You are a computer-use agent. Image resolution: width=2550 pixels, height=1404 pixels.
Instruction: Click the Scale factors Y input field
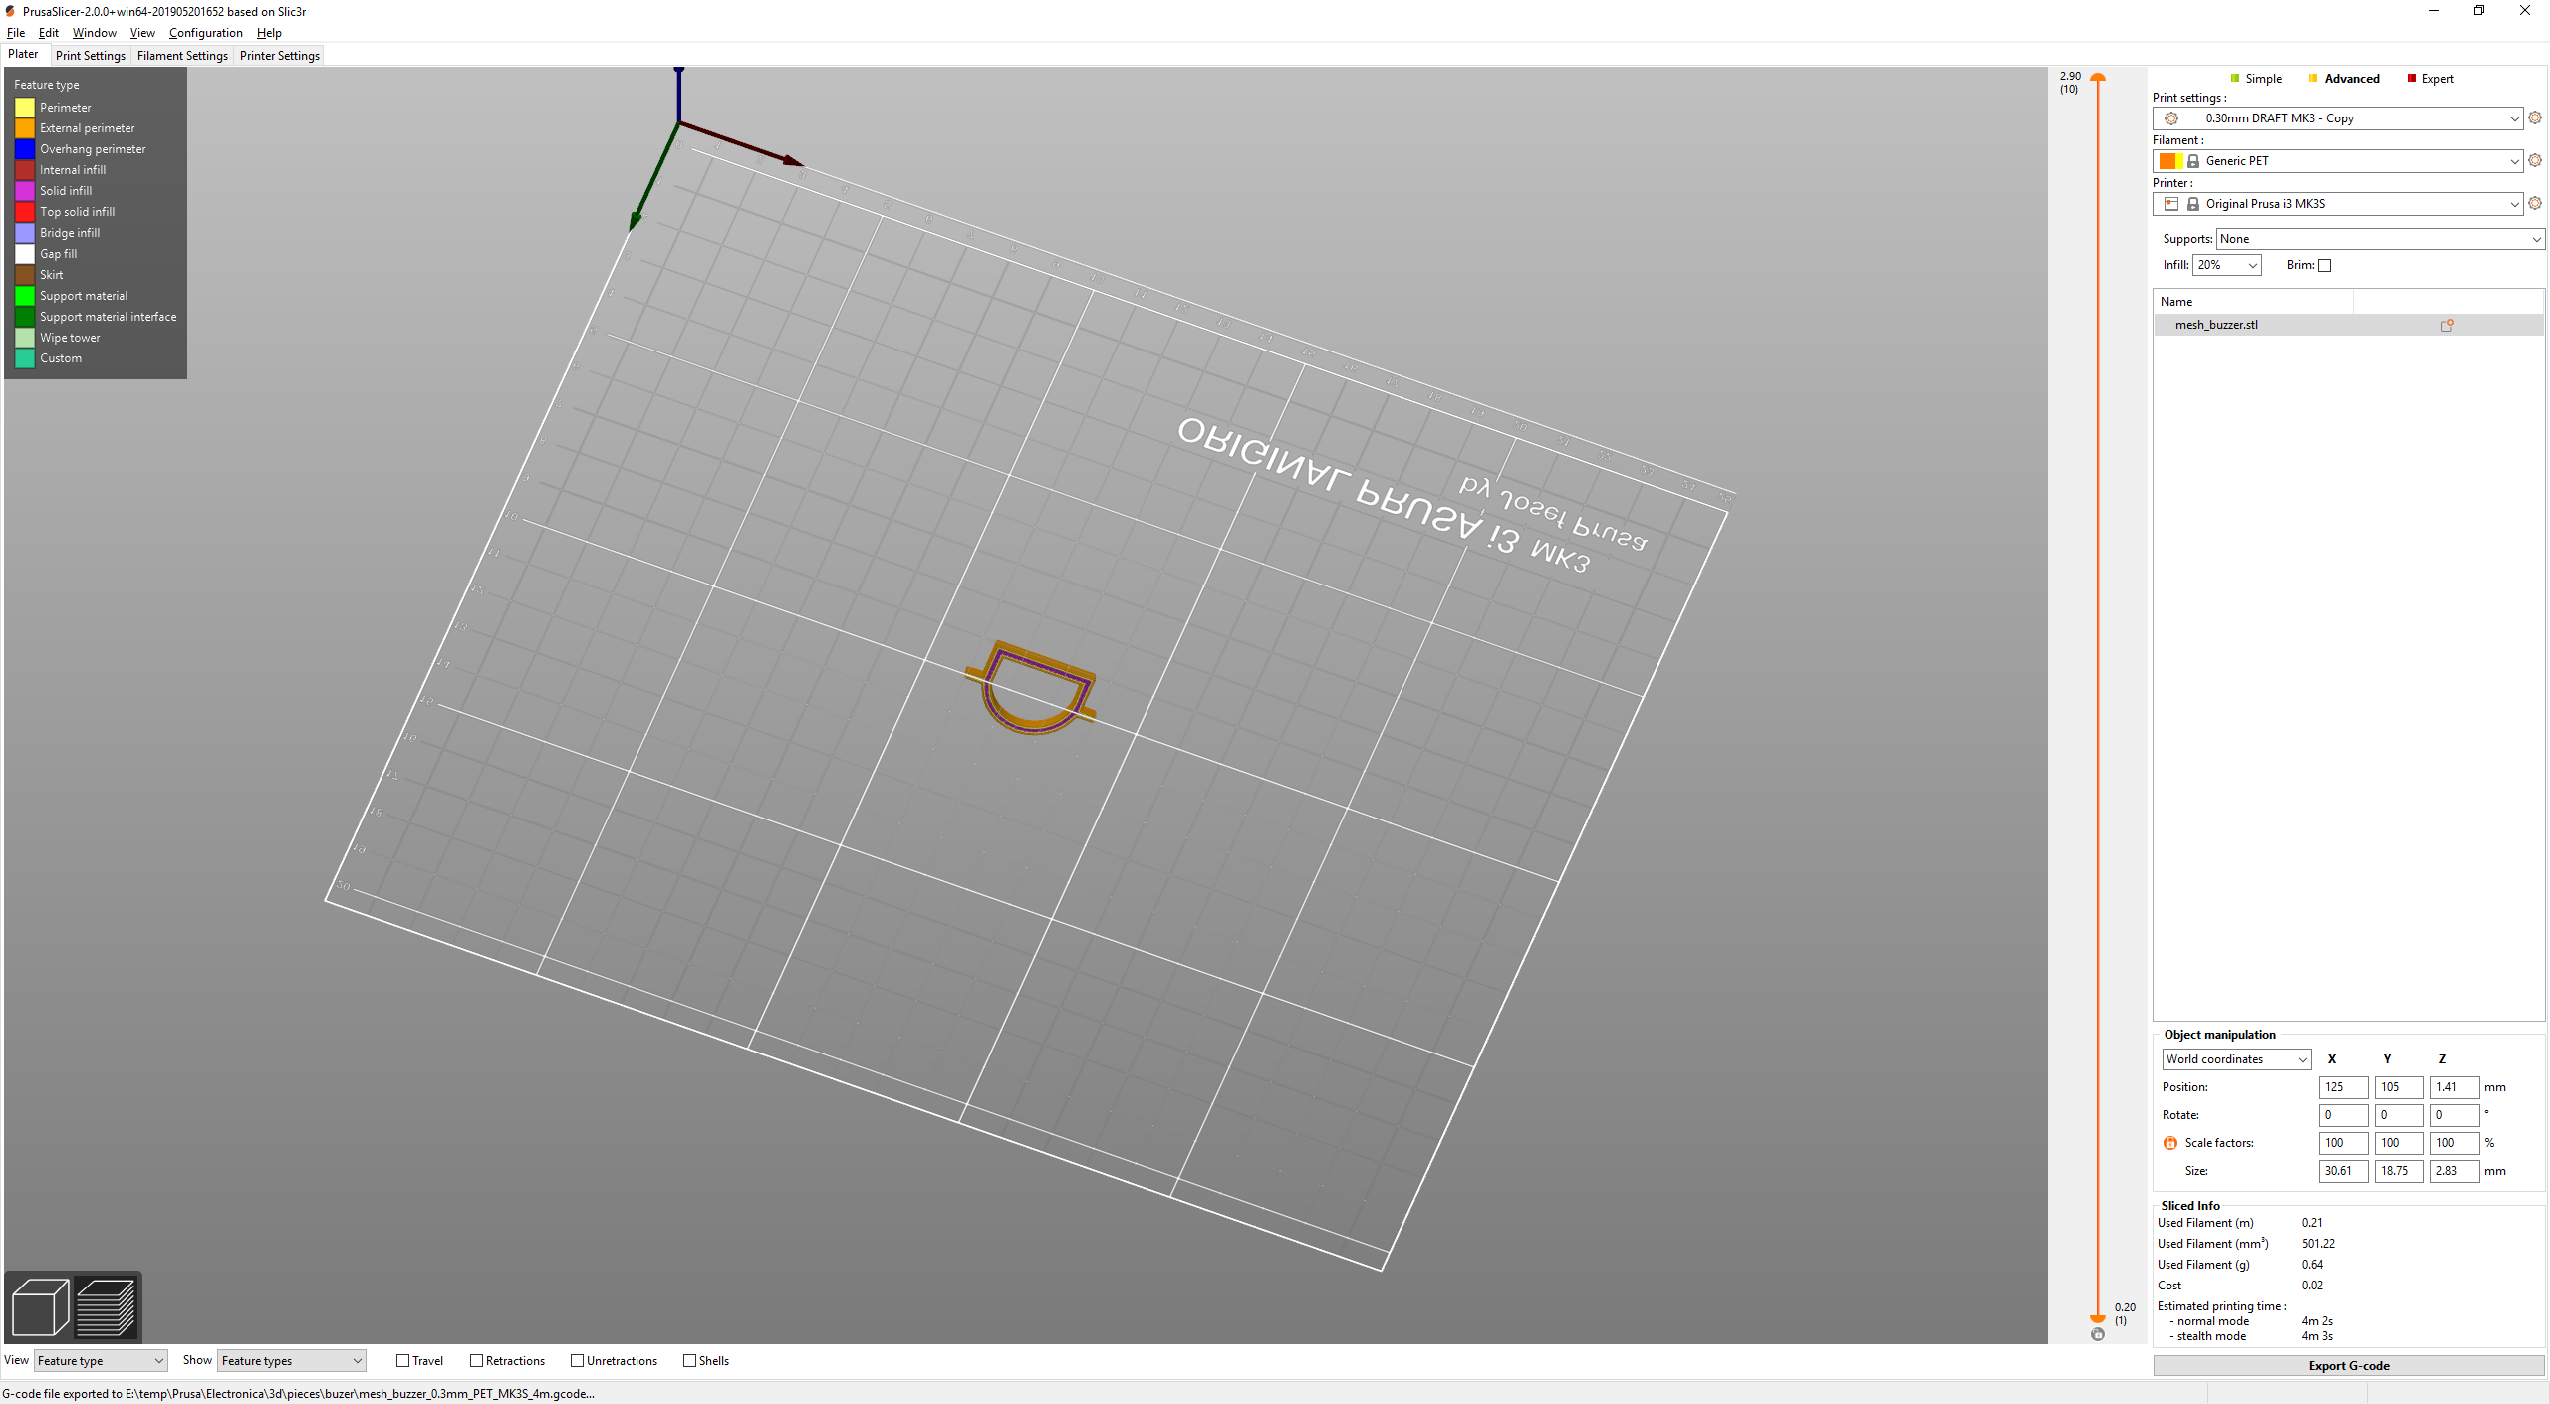[x=2399, y=1143]
